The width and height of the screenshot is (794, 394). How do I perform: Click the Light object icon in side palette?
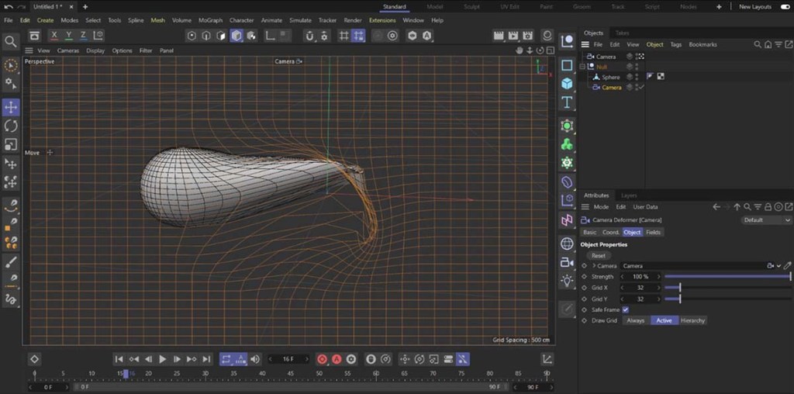[567, 282]
